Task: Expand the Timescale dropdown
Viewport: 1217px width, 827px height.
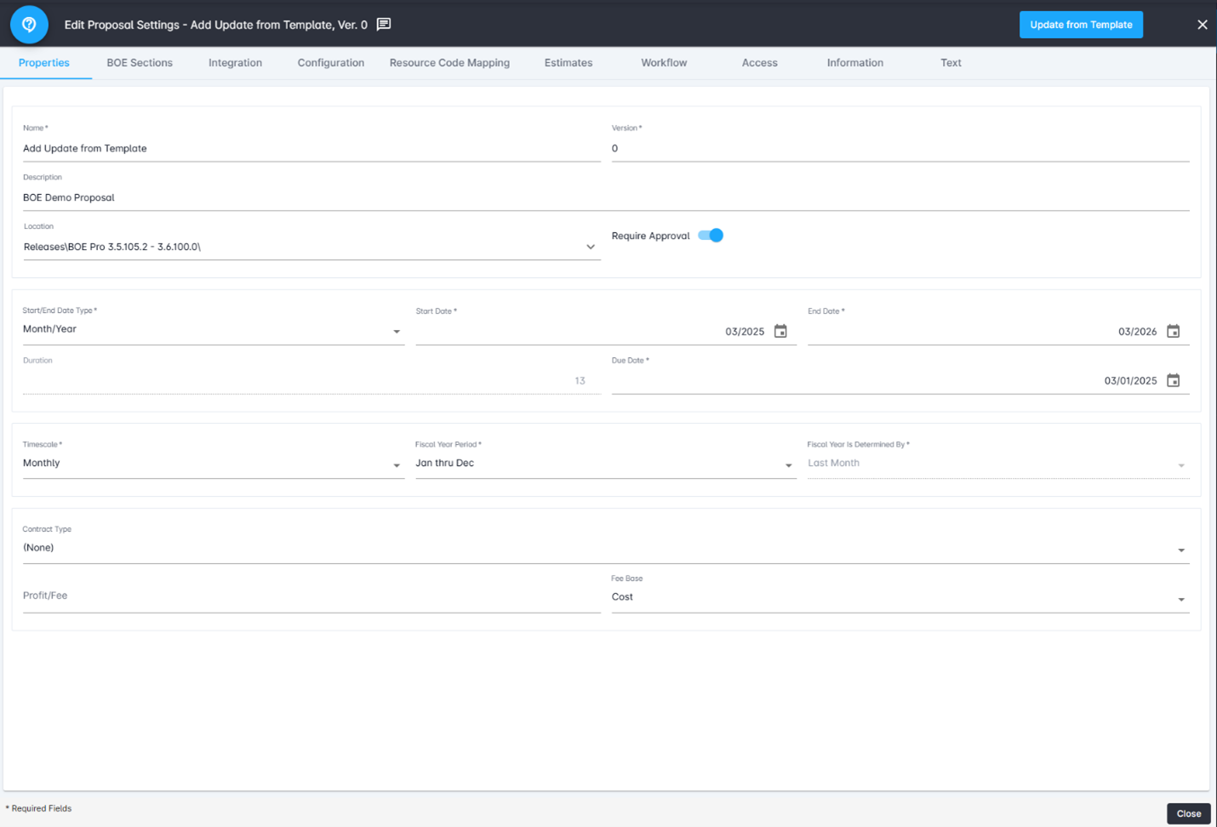Action: click(x=396, y=465)
